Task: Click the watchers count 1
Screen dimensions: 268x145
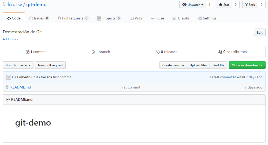Action: (x=210, y=5)
